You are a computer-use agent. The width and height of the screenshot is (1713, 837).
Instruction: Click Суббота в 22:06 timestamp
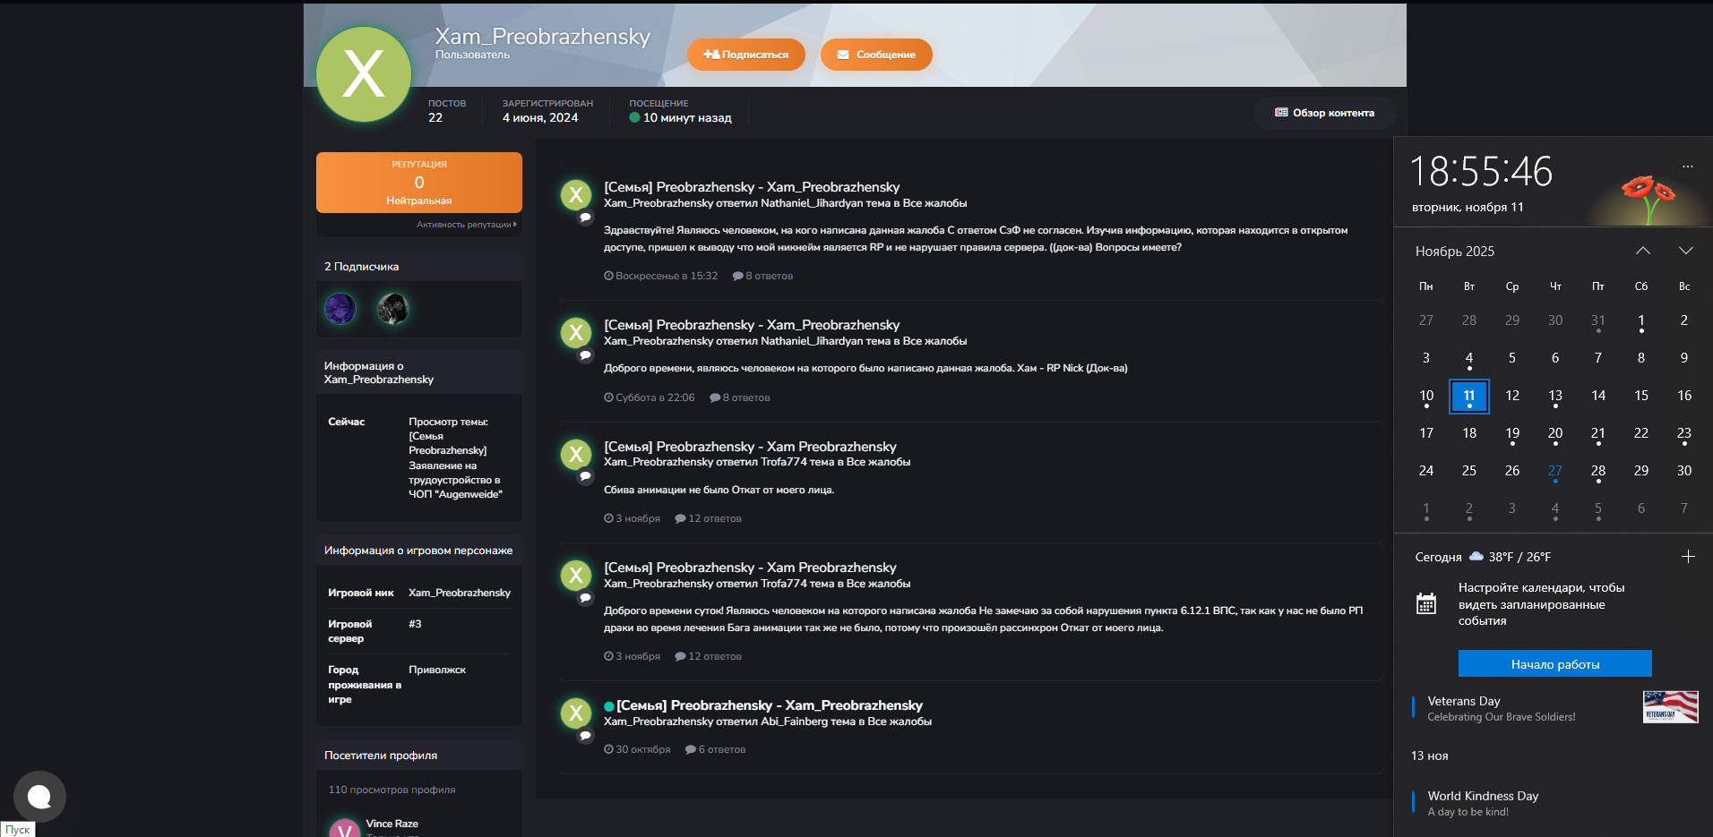point(650,397)
